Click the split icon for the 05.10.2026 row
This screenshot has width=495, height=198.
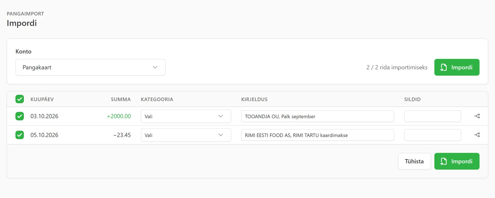click(477, 135)
